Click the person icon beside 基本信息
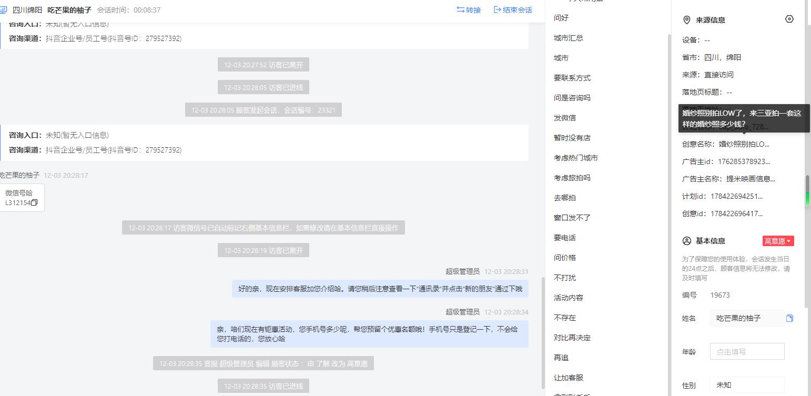 [686, 241]
